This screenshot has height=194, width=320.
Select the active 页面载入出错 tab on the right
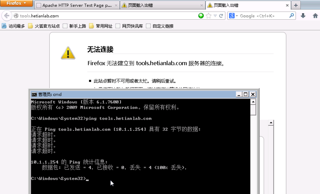[x=248, y=5]
